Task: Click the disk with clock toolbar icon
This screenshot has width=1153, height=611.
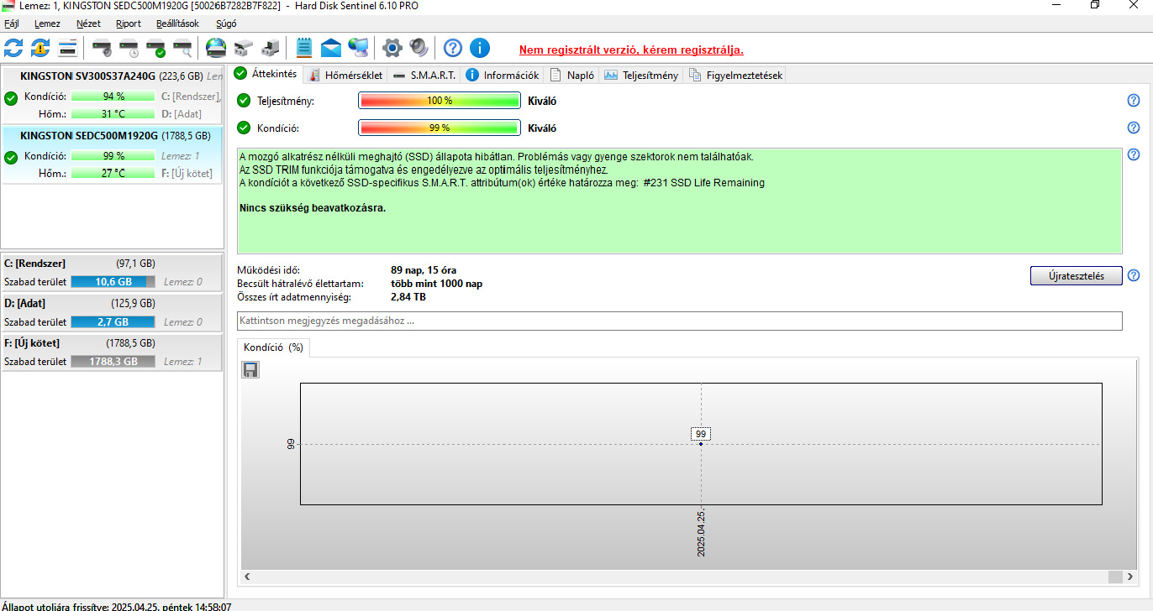Action: click(x=129, y=47)
